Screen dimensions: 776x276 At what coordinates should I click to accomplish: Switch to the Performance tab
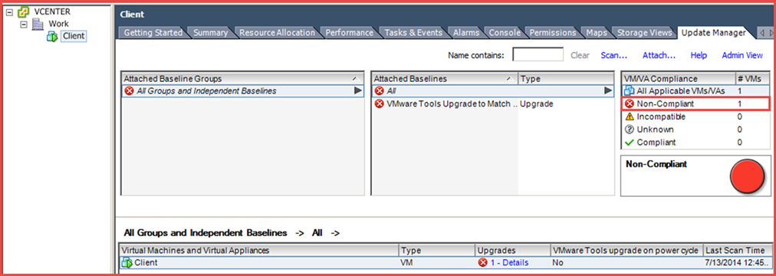(x=350, y=33)
